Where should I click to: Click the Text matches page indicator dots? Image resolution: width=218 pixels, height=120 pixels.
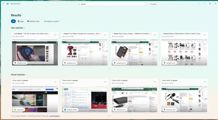click(110, 69)
